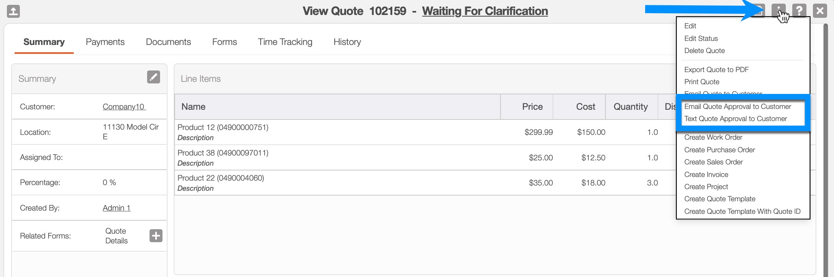Click the Waiting For Clarification status link

click(x=485, y=11)
